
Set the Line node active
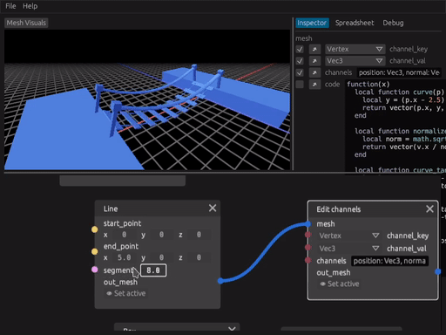[x=125, y=293]
